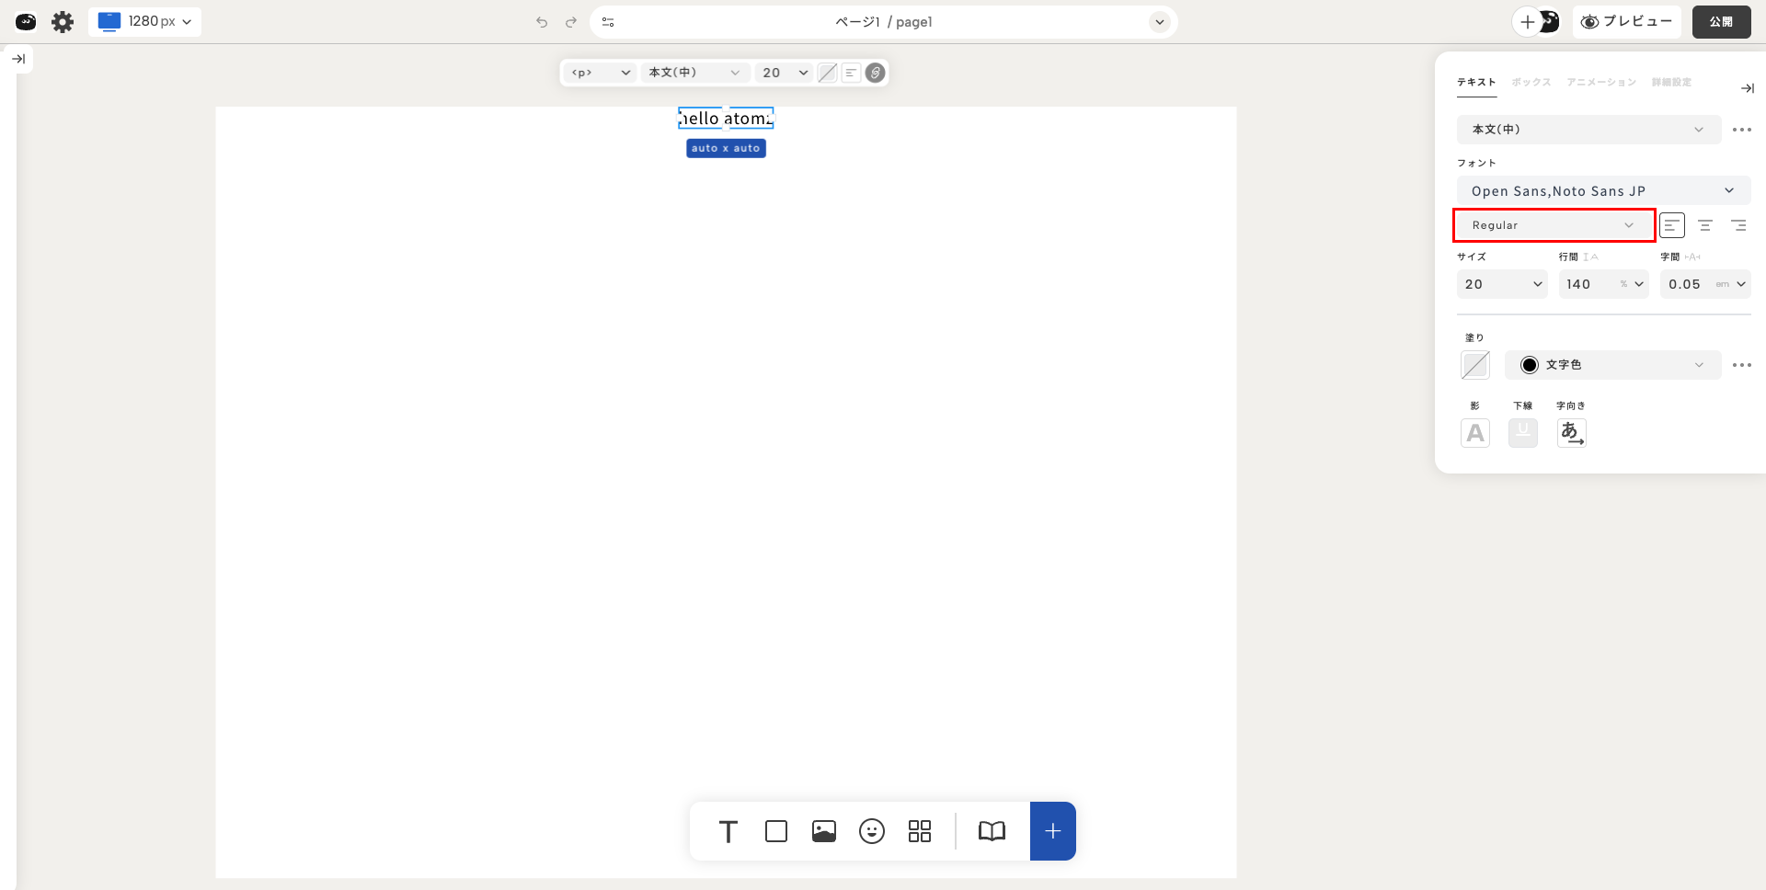The width and height of the screenshot is (1766, 890).
Task: Switch to the ボックス tab
Action: coord(1531,83)
